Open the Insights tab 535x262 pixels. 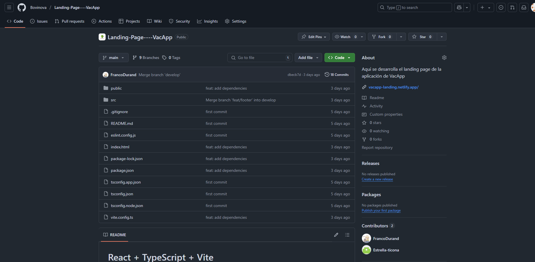(207, 21)
